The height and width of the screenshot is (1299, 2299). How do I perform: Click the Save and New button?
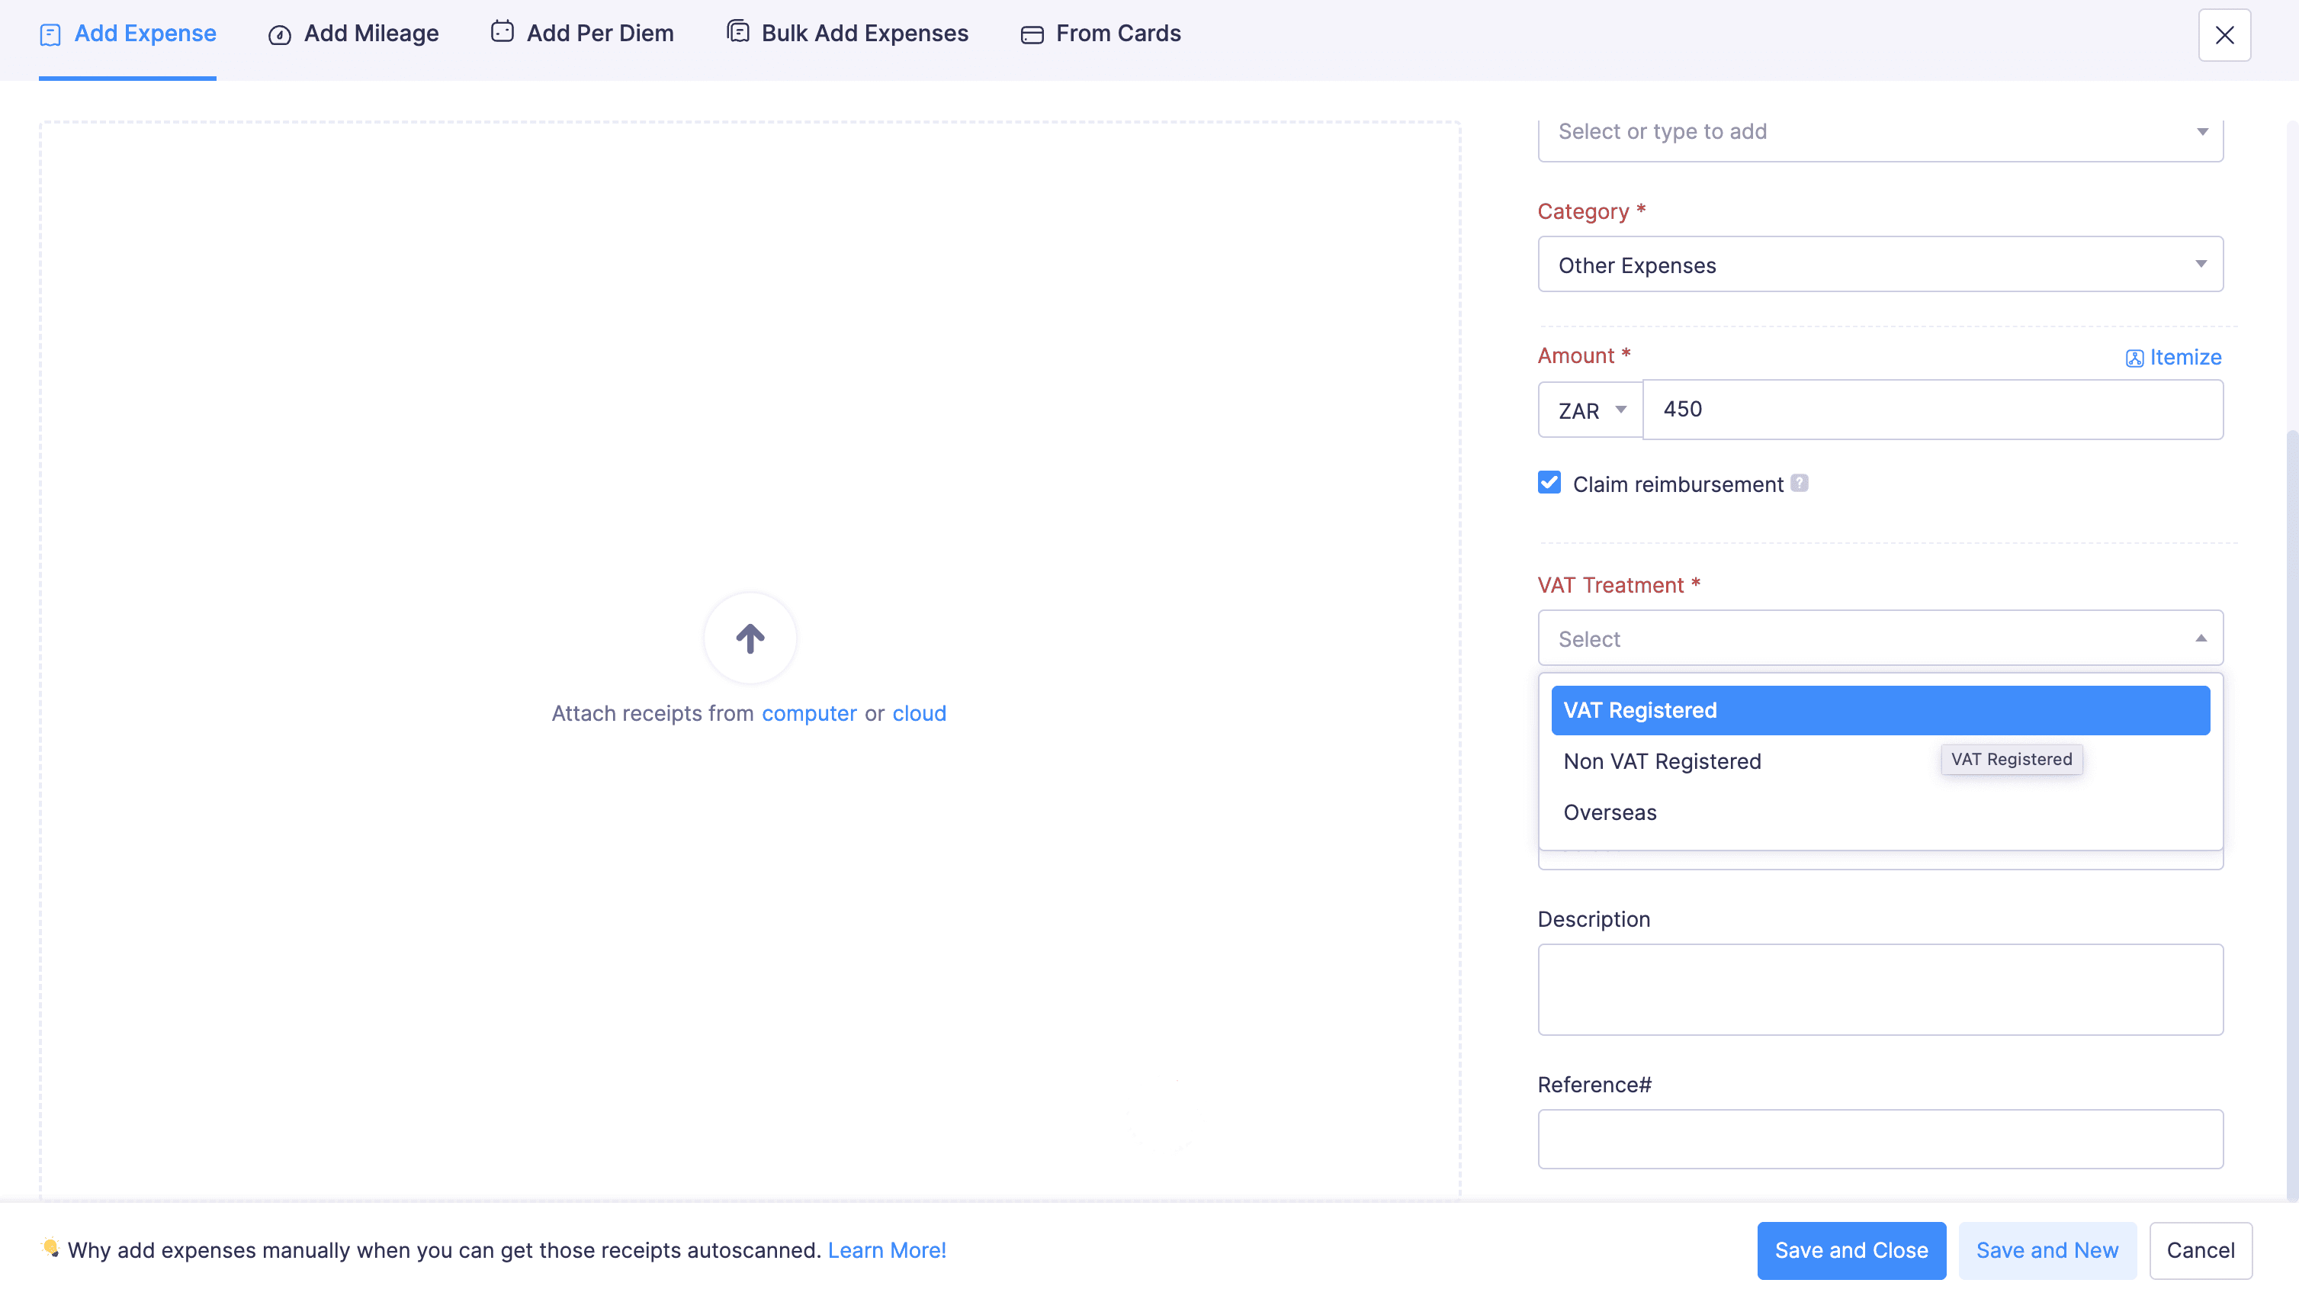click(2047, 1250)
